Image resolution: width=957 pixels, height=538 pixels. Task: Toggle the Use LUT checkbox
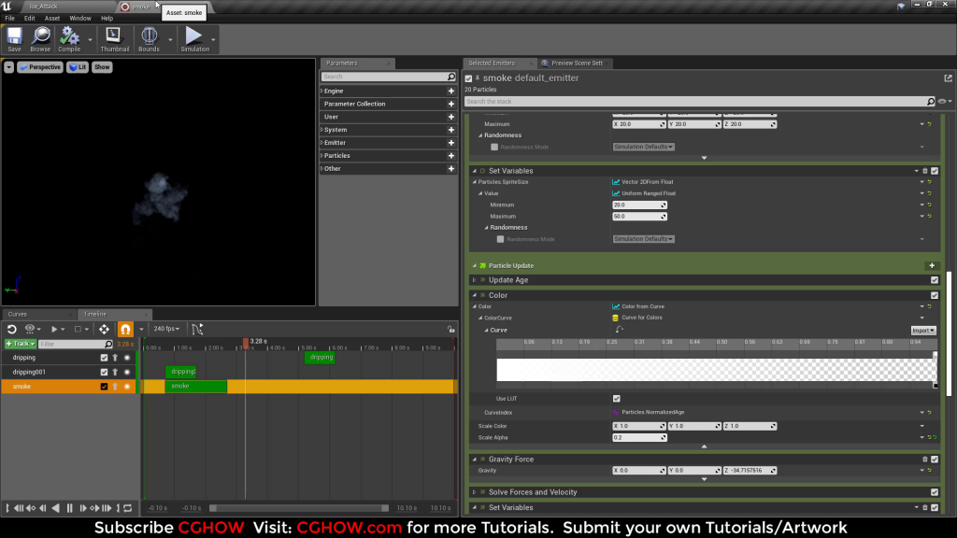617,399
